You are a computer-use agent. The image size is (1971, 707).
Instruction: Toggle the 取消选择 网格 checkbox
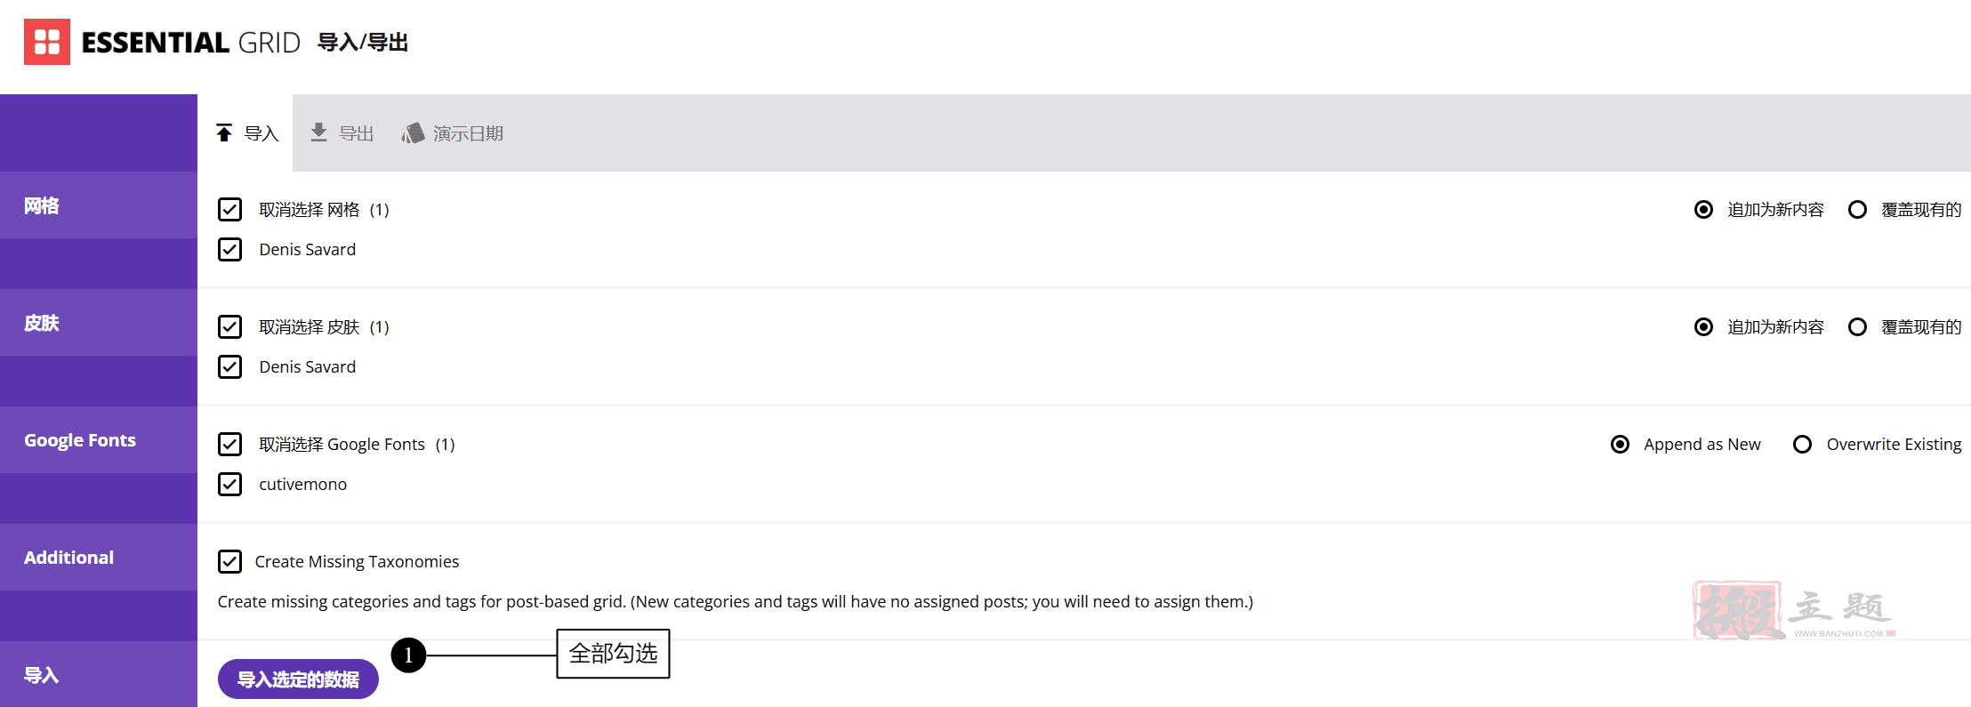(x=229, y=210)
